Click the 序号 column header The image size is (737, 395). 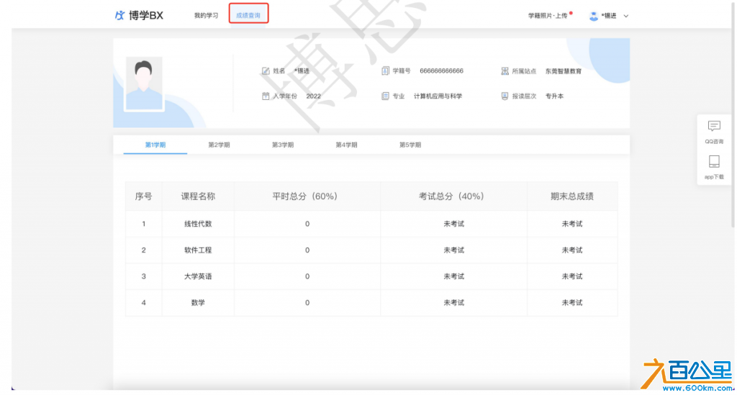pos(143,196)
